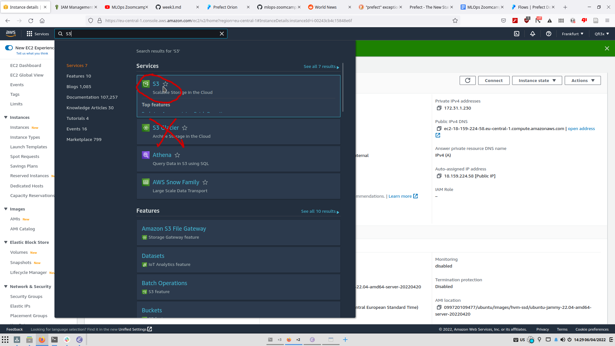Click the notifications bell icon
Screen dimensions: 615x346
pos(533,34)
